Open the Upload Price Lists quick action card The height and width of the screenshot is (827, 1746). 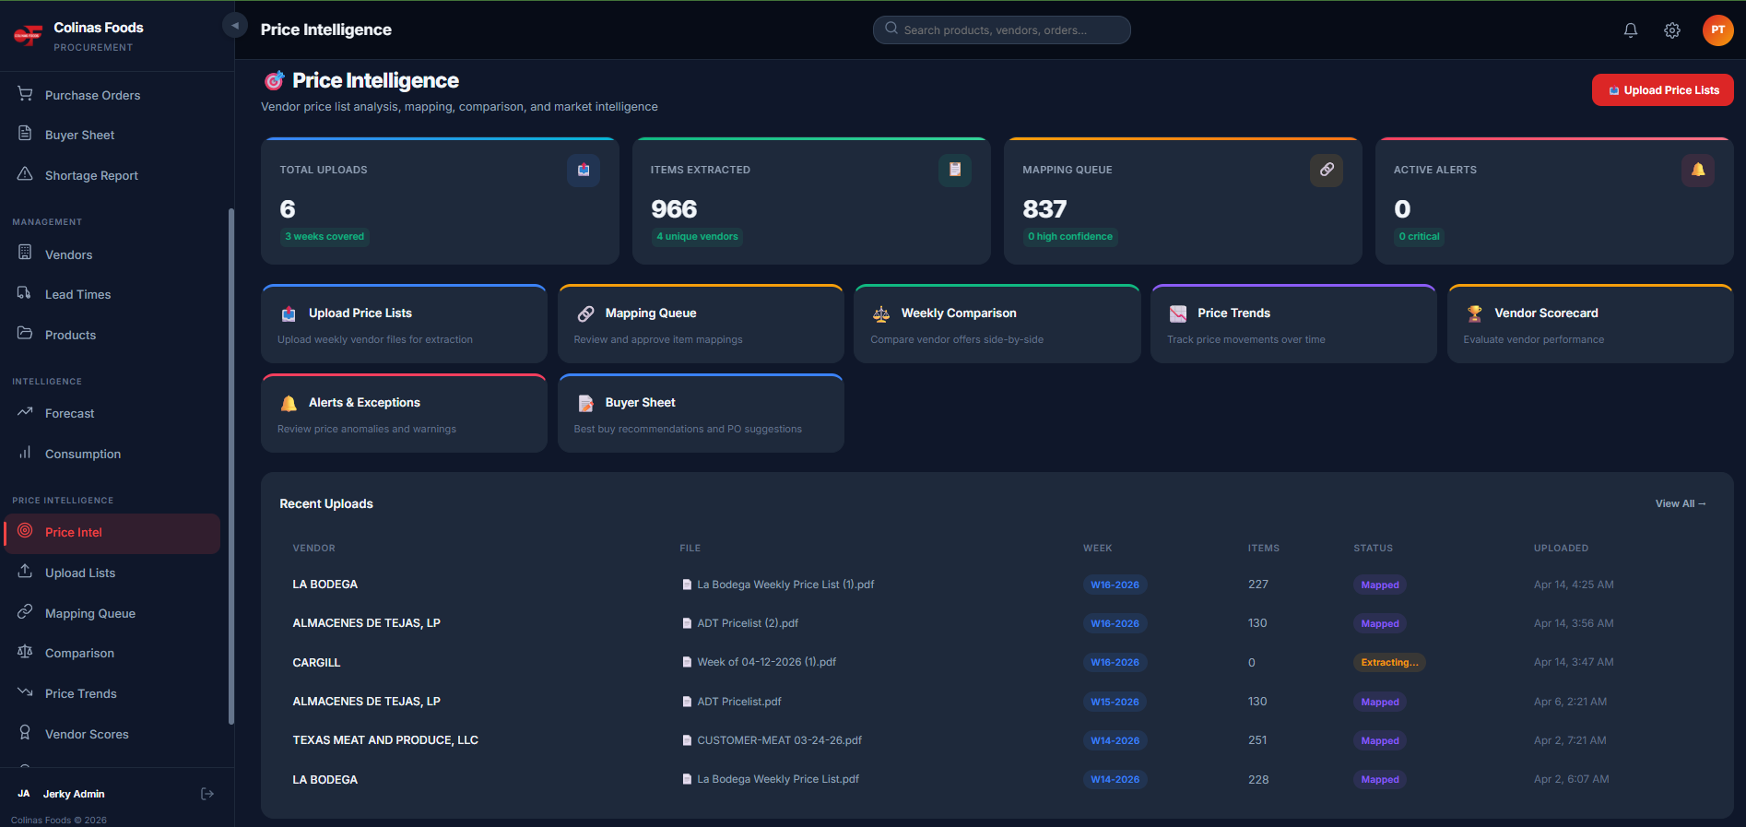tap(404, 324)
